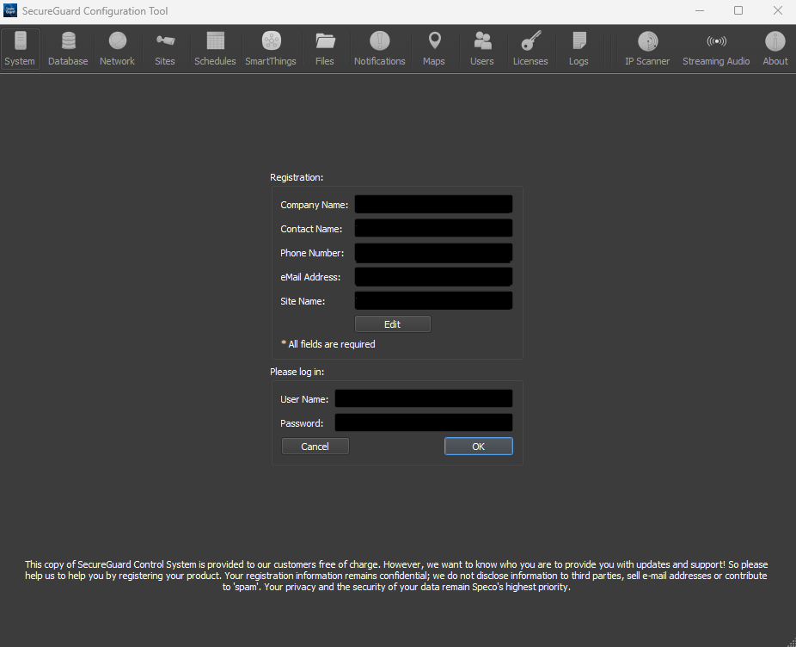Open the SmartThings integration panel
Image resolution: width=796 pixels, height=647 pixels.
click(x=271, y=47)
